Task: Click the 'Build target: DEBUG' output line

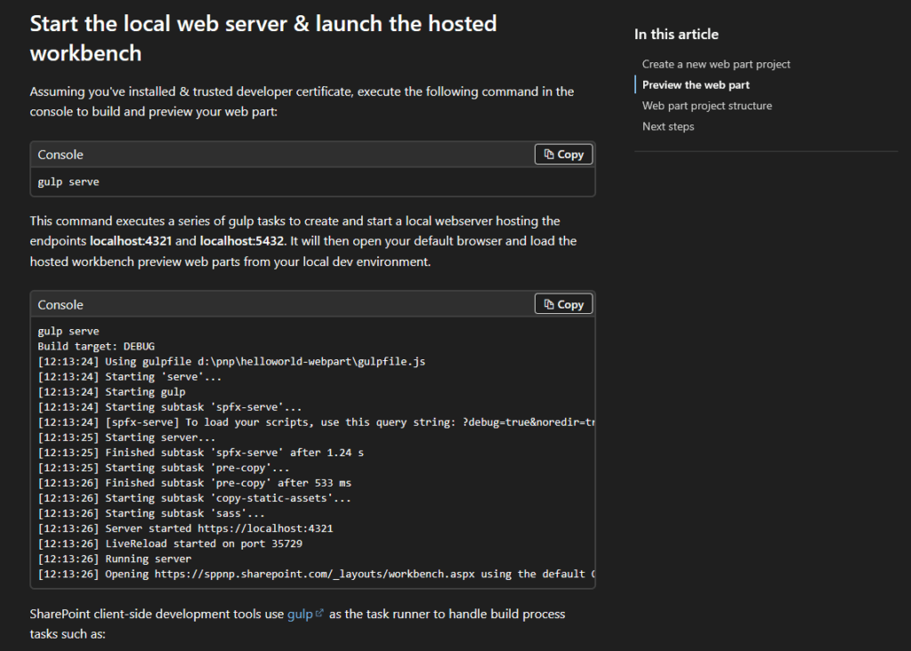Action: [x=96, y=347]
